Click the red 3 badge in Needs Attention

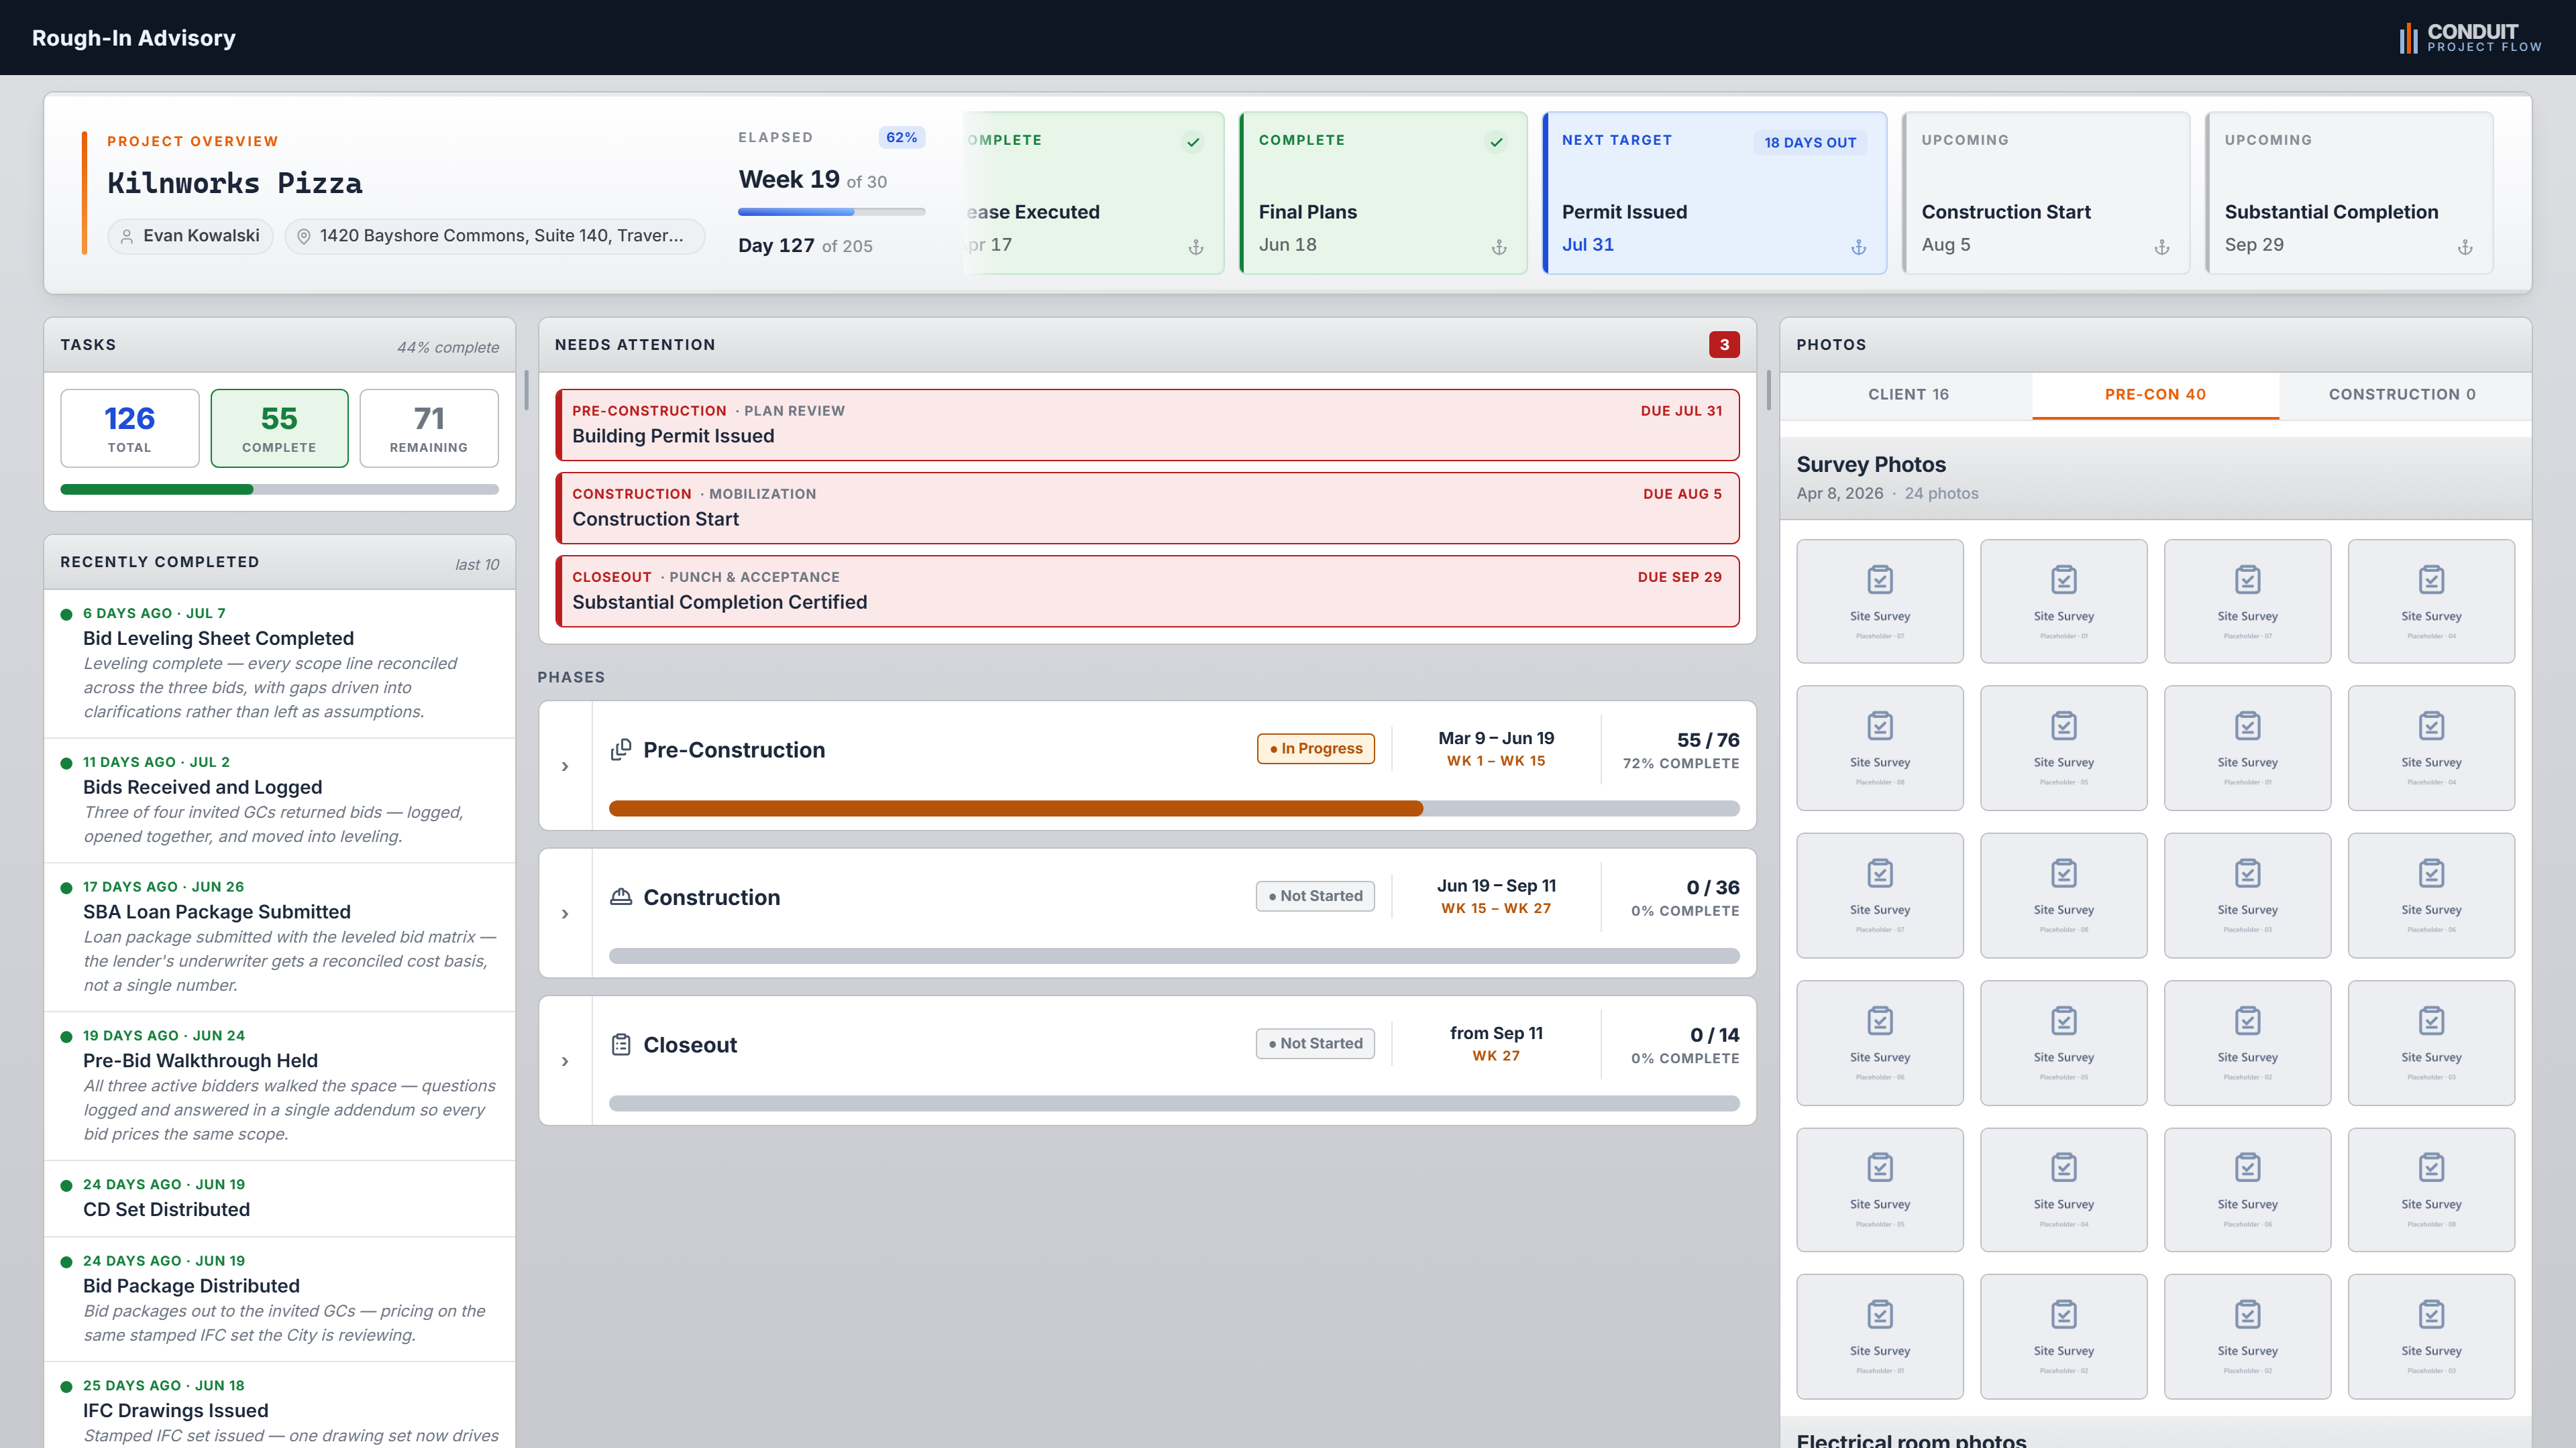click(1724, 345)
